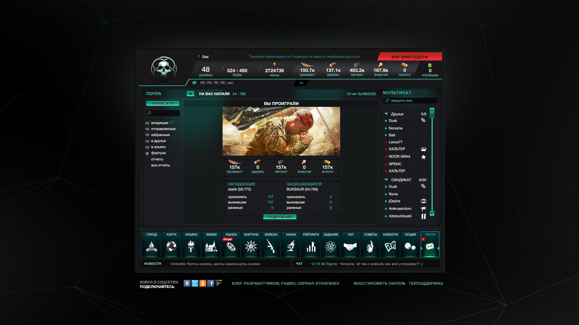Open the входящие inbox folder
This screenshot has height=325, width=579.
[160, 123]
